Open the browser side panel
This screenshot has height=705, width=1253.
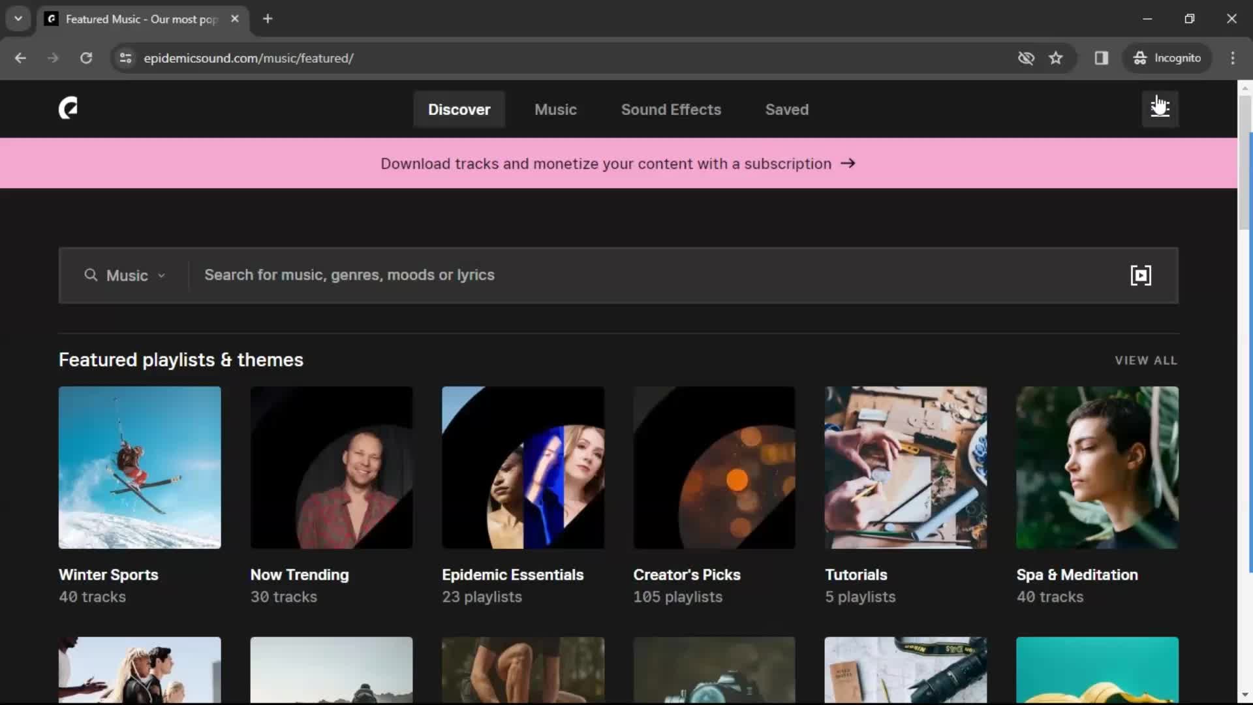(x=1102, y=58)
